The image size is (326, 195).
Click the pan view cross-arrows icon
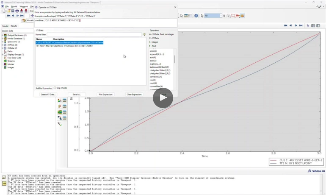click(32, 16)
